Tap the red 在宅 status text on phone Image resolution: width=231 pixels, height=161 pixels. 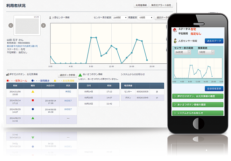193,29
